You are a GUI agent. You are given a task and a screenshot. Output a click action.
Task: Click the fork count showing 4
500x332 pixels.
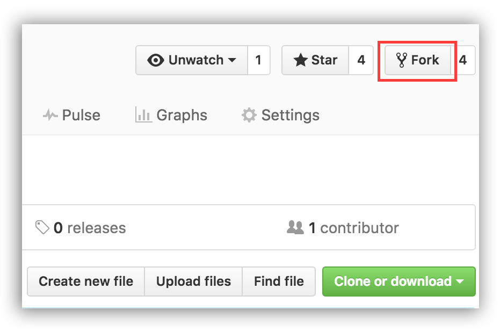click(x=463, y=60)
